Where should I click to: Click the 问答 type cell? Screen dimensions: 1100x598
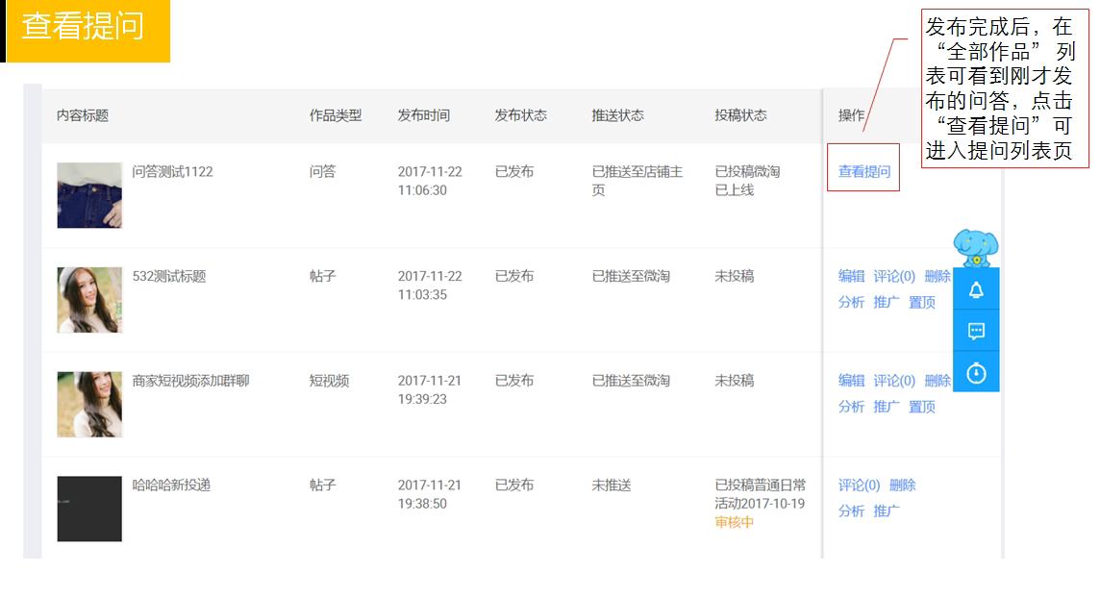[x=323, y=172]
